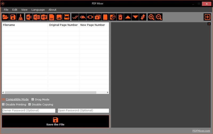This screenshot has width=213, height=134.
Task: Import a Word document via W icon
Action: coord(29,17)
